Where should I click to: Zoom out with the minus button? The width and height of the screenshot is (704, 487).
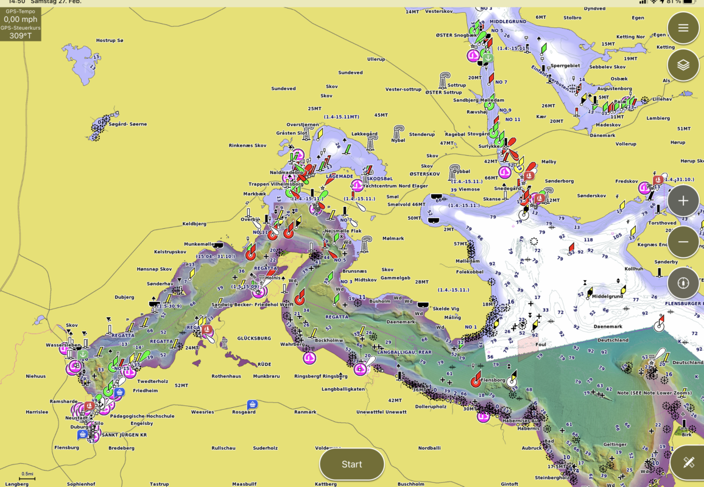(683, 242)
